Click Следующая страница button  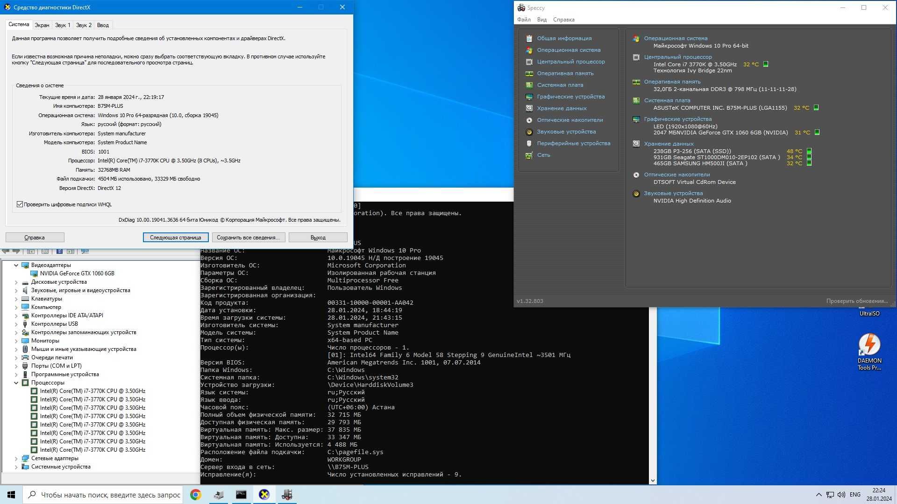(x=175, y=238)
